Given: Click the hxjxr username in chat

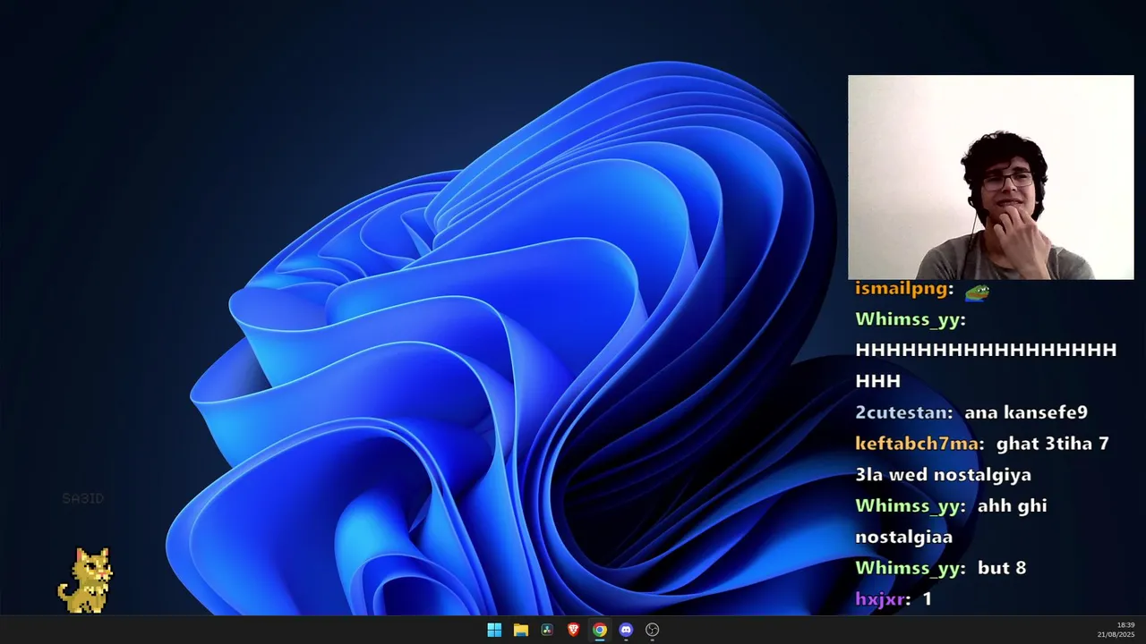Looking at the screenshot, I should click(880, 599).
